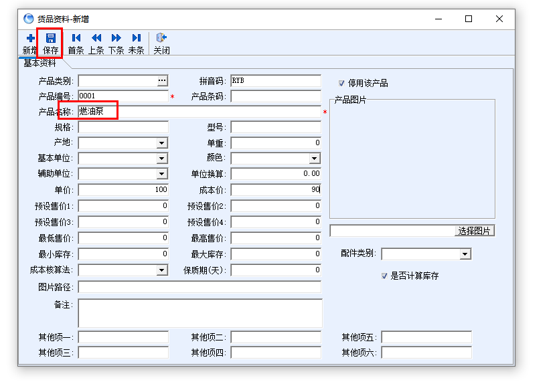The image size is (559, 386).
Task: Expand the 颜色 dropdown
Action: tap(315, 159)
